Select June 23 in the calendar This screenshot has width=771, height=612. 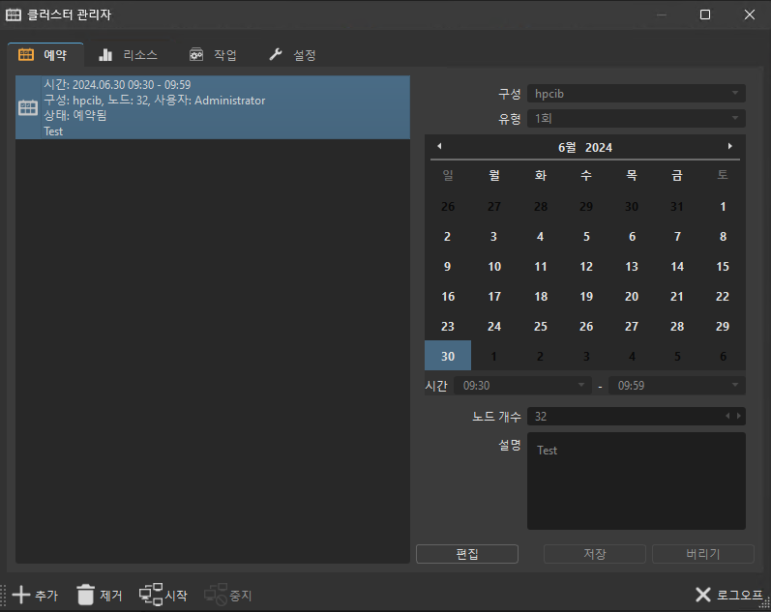pyautogui.click(x=448, y=327)
